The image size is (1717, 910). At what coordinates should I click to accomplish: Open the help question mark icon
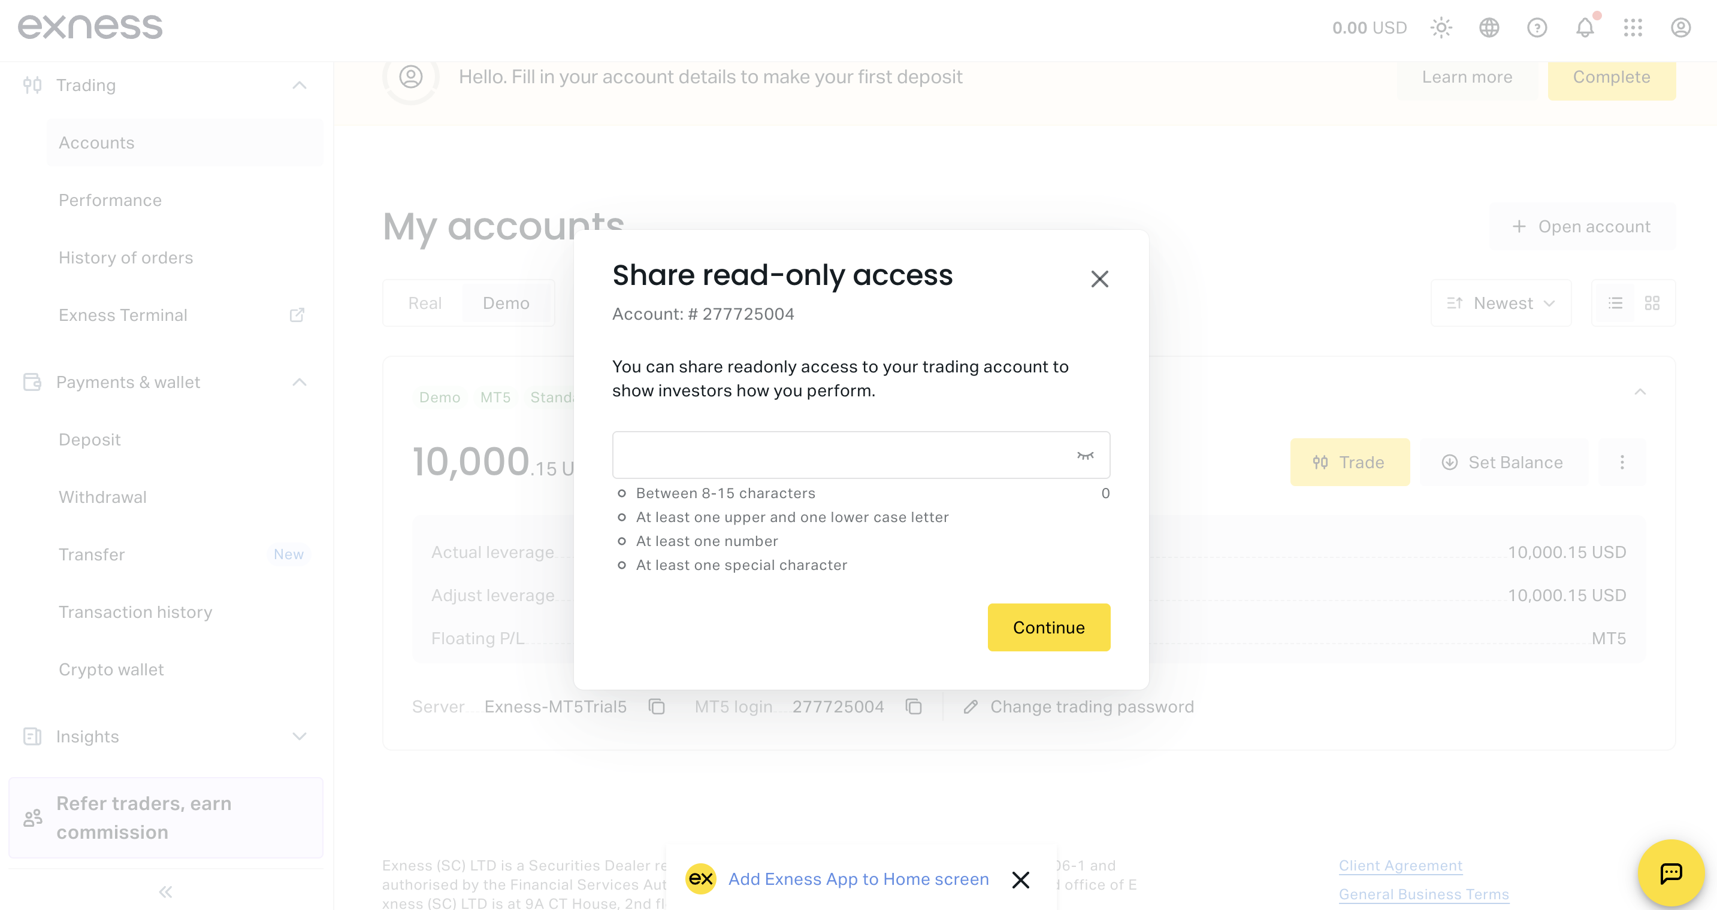tap(1537, 28)
